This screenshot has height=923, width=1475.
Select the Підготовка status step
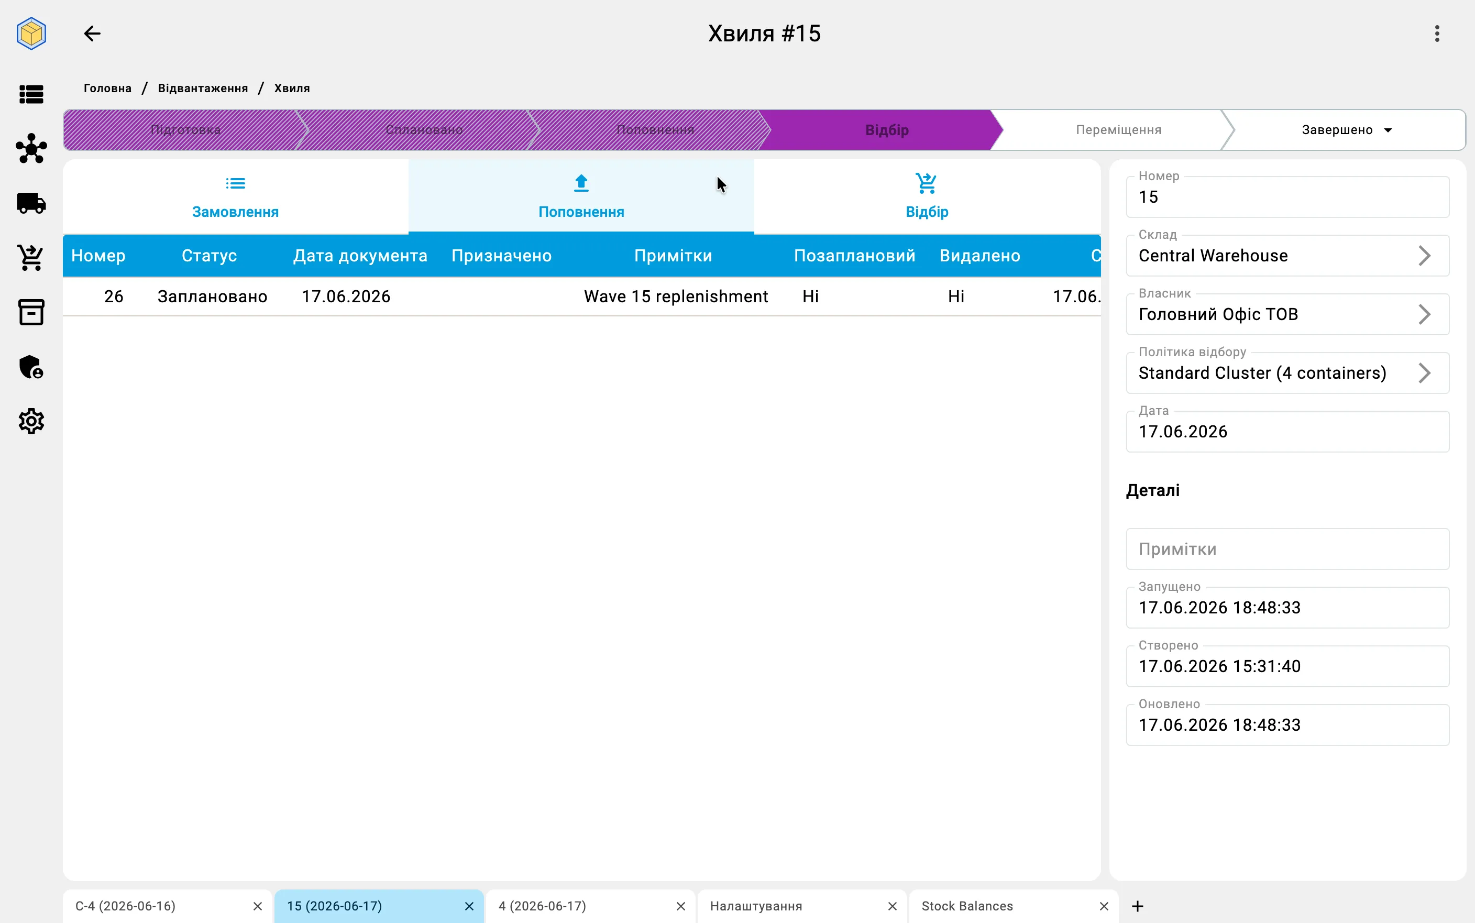(x=185, y=130)
